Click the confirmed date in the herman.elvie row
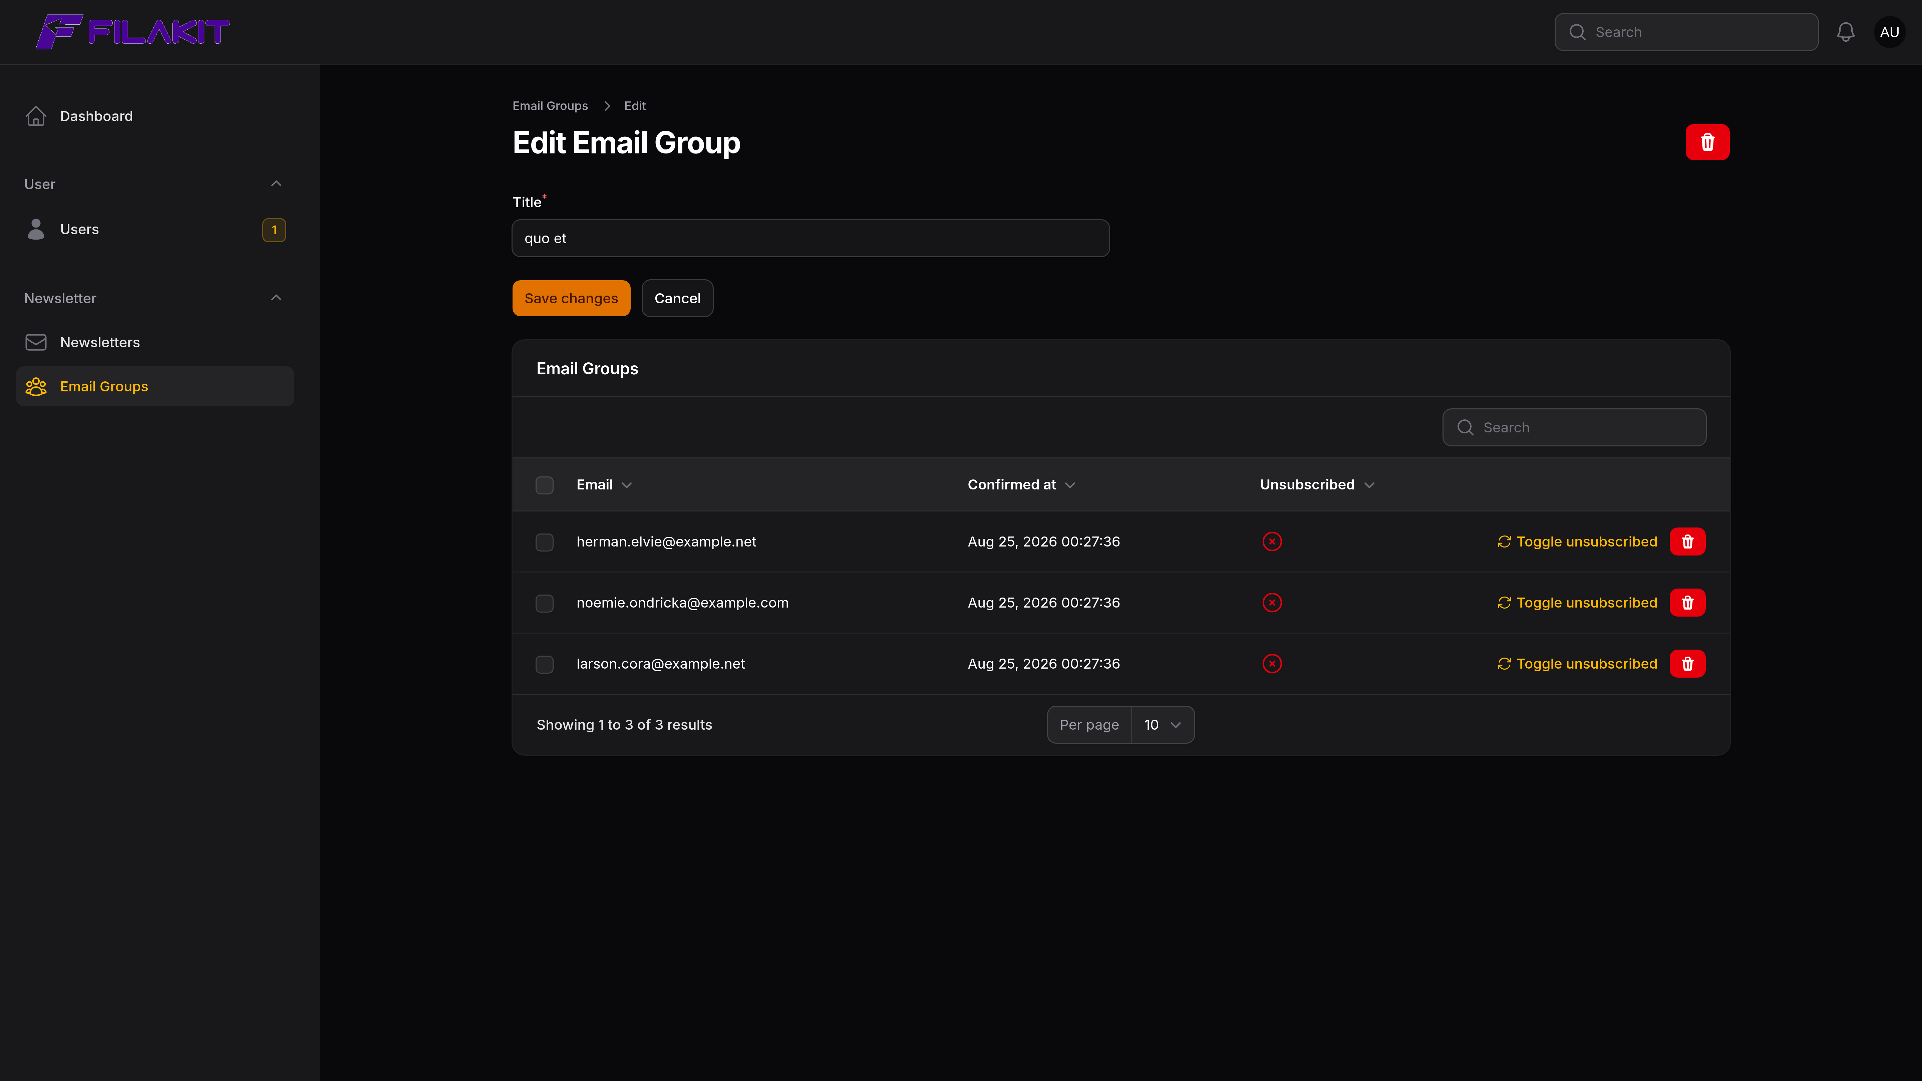This screenshot has width=1922, height=1081. click(x=1044, y=542)
